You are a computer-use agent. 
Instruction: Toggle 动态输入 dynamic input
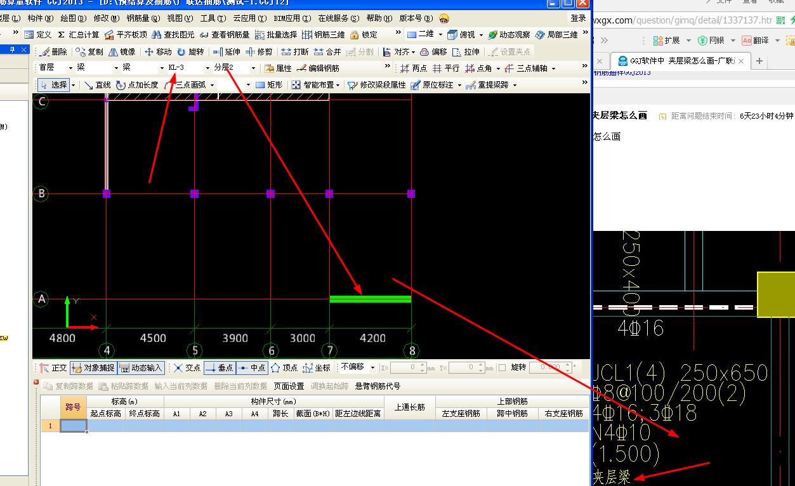click(141, 367)
